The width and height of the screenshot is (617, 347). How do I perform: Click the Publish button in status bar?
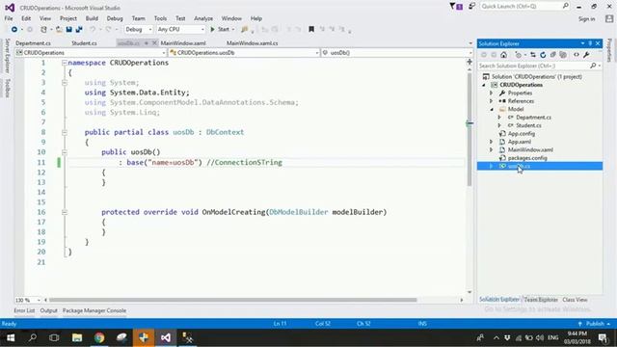click(595, 324)
